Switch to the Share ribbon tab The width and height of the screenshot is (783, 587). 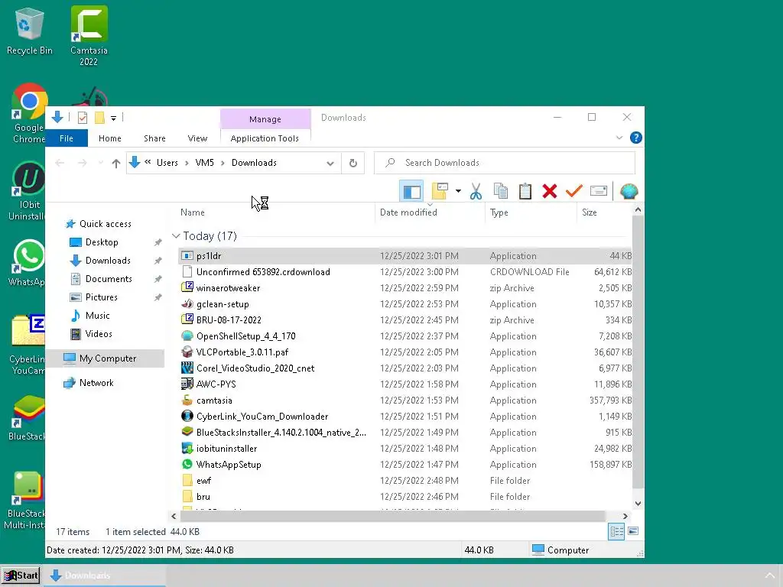154,138
